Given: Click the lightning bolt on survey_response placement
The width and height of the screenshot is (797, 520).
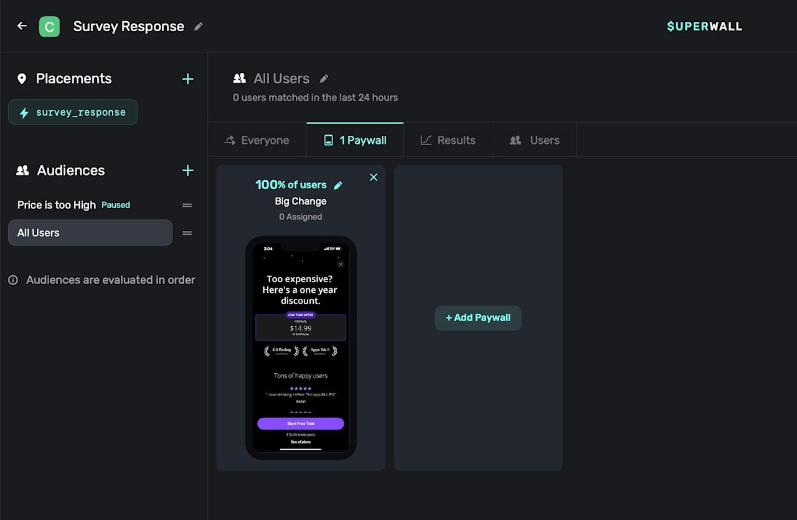Looking at the screenshot, I should pos(24,112).
